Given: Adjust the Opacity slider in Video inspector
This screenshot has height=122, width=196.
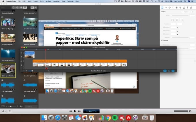Looking at the screenshot, I should (x=180, y=37).
